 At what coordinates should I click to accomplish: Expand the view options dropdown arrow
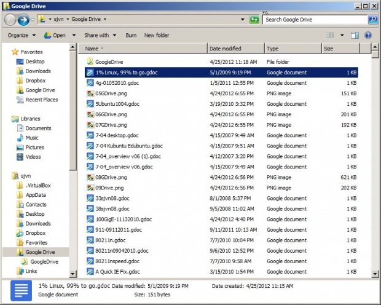click(x=342, y=36)
